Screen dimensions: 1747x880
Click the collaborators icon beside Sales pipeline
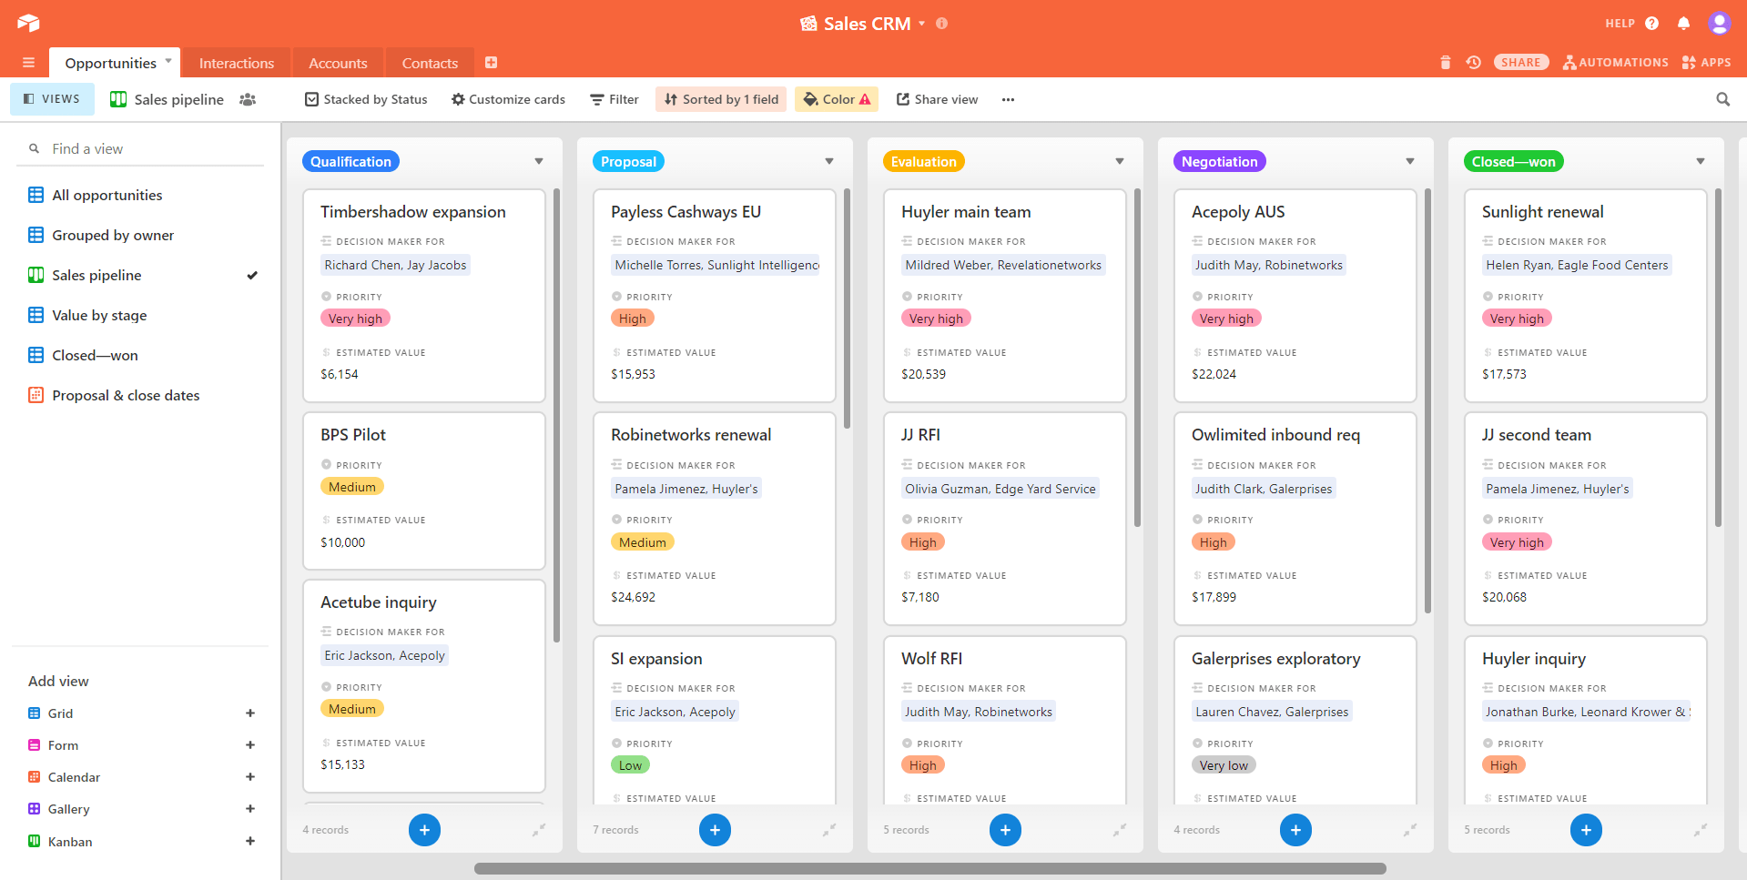coord(248,99)
